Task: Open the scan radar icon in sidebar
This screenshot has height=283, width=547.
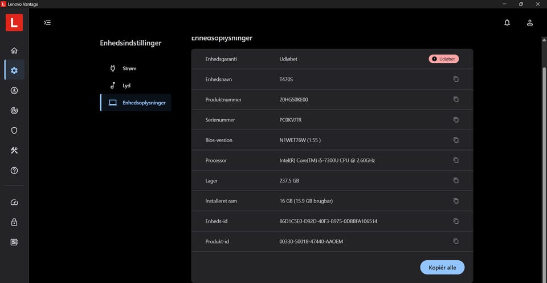Action: [14, 111]
